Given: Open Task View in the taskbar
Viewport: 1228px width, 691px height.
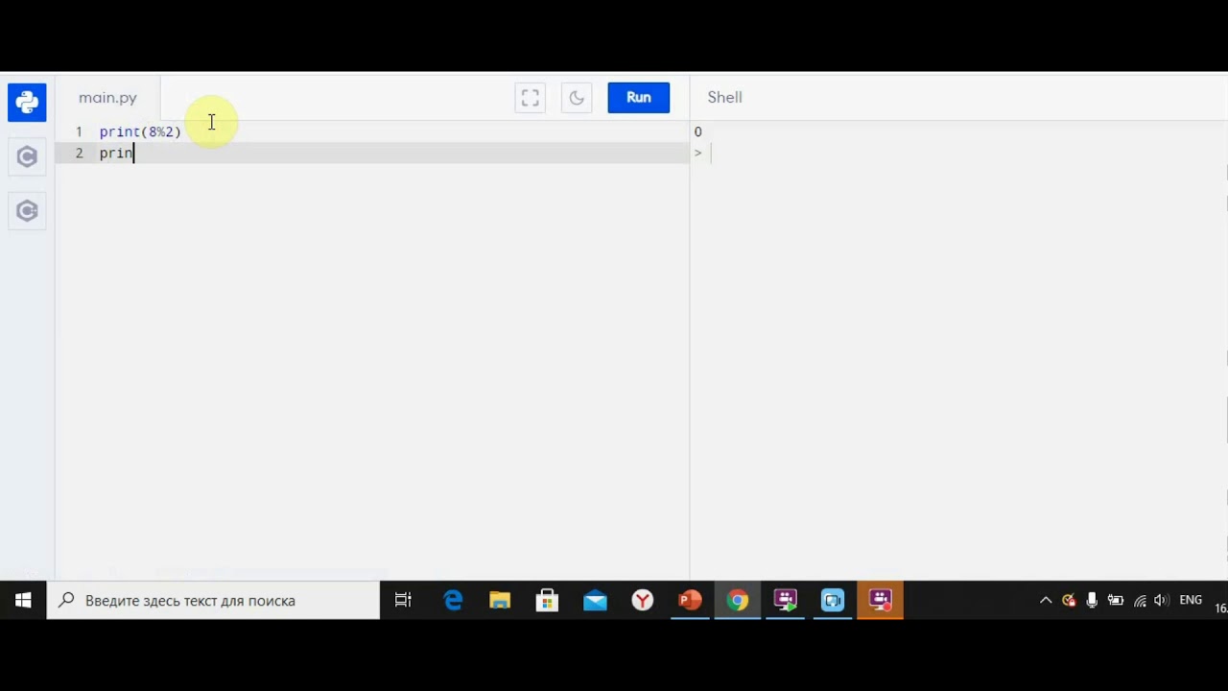Looking at the screenshot, I should click(403, 601).
